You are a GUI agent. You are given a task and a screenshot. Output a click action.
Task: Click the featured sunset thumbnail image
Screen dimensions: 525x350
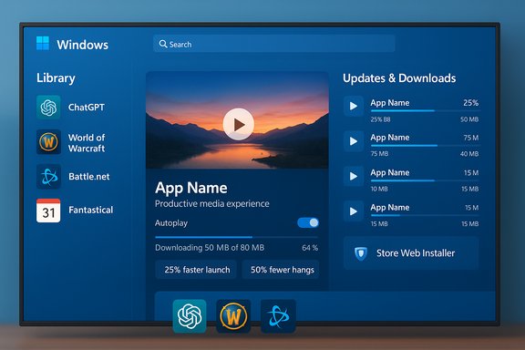(x=237, y=120)
